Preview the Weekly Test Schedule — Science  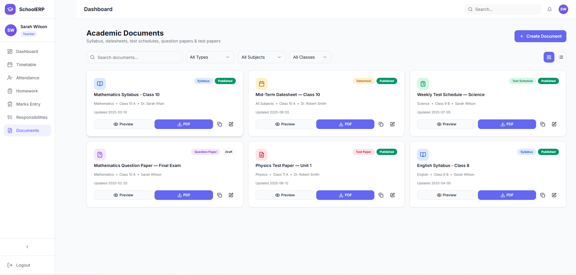point(446,124)
